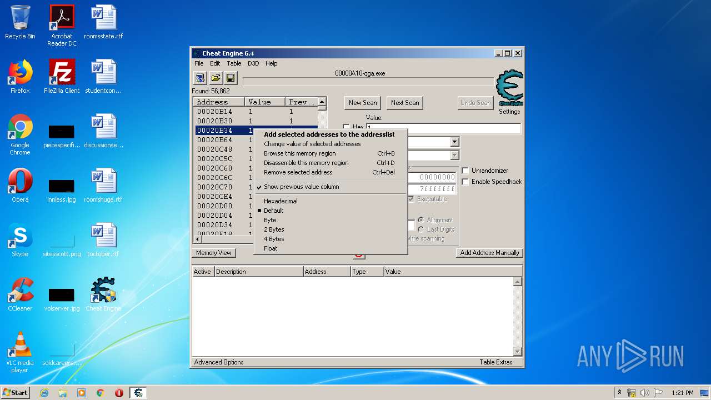Click the red clear list icon
The image size is (711, 400).
(359, 255)
